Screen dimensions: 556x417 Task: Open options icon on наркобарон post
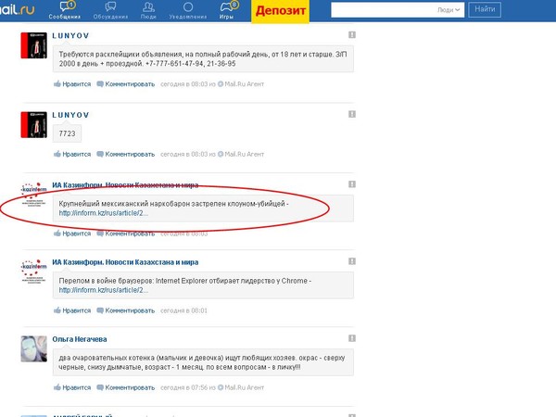click(352, 184)
